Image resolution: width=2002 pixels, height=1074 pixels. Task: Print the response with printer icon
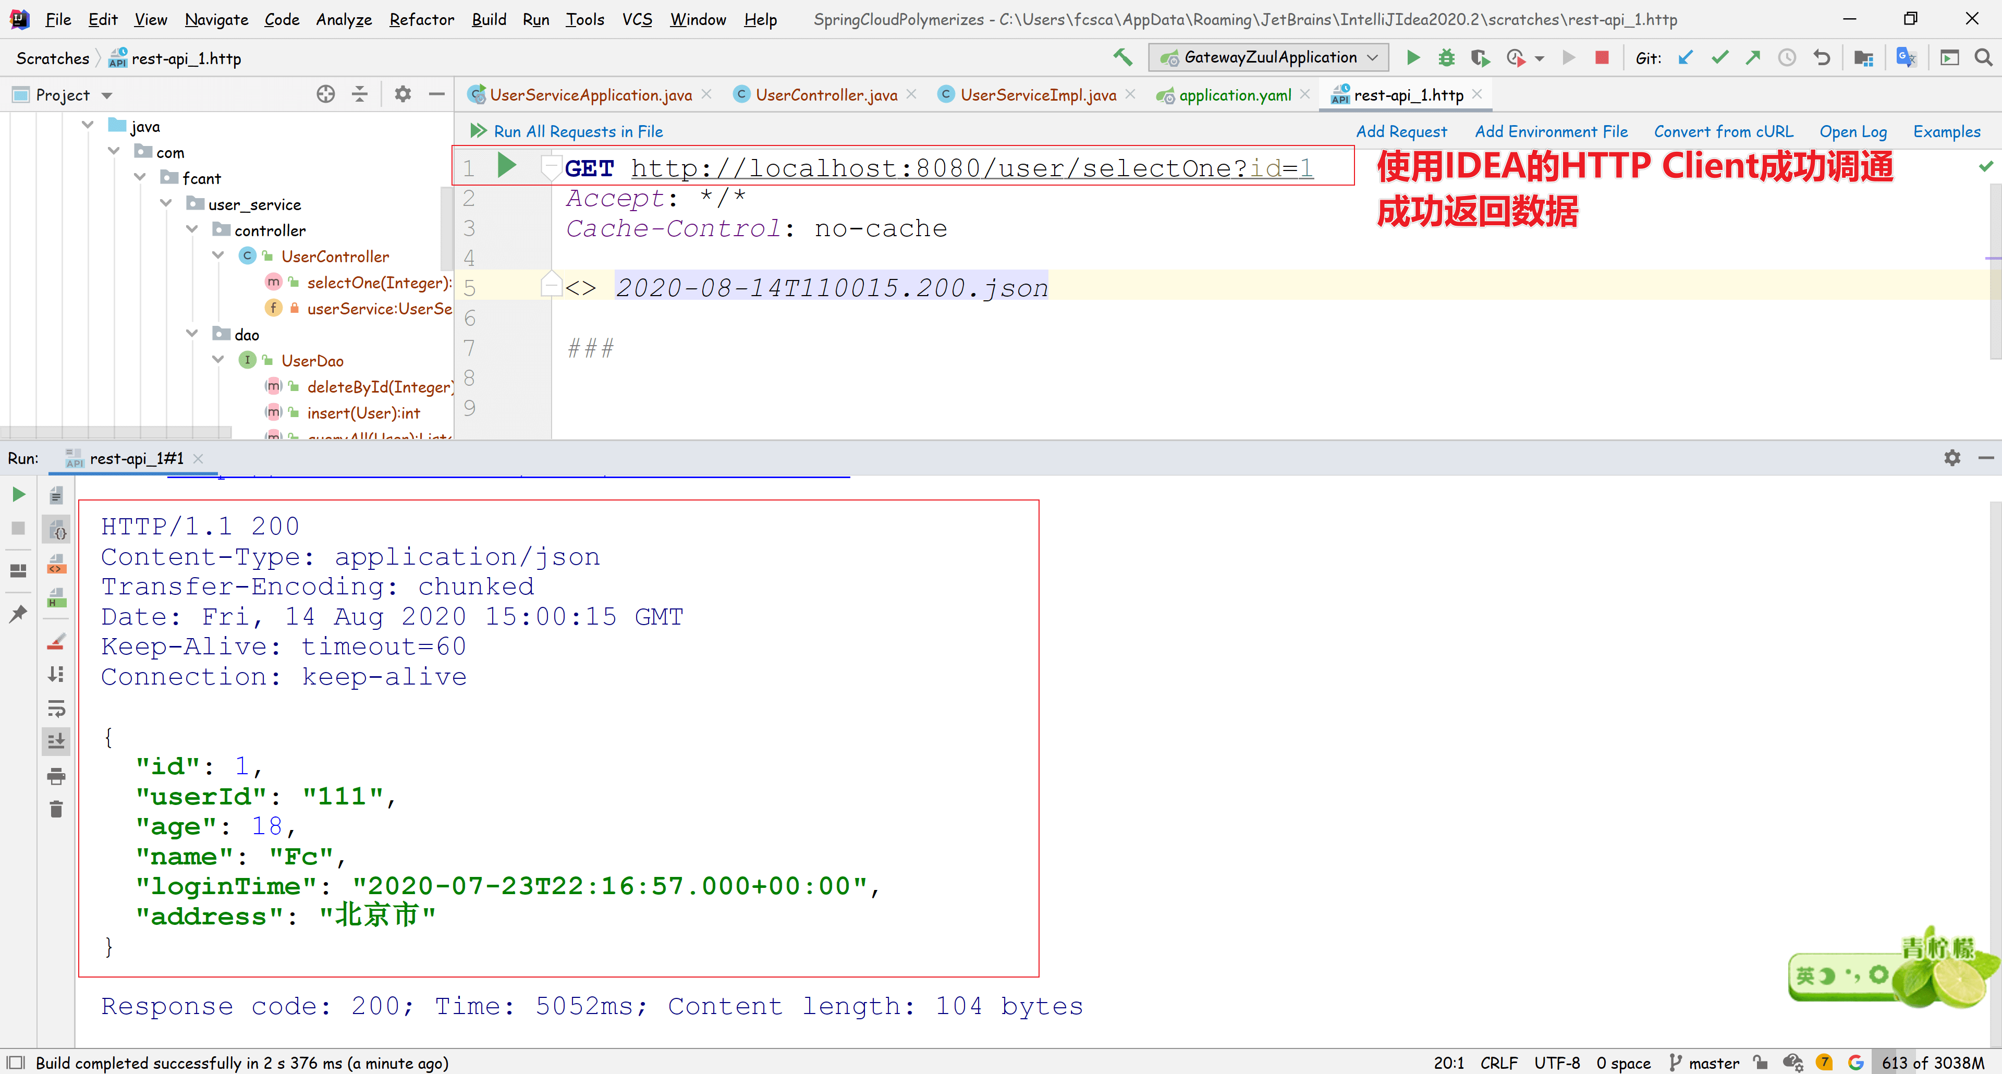(56, 776)
